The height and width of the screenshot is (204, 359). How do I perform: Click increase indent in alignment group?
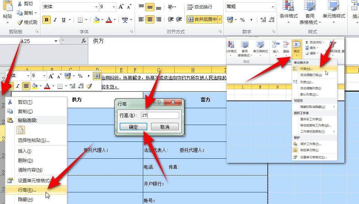[179, 19]
